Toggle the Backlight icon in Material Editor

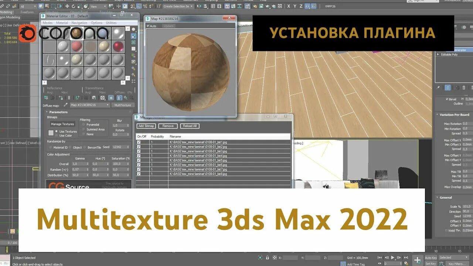133,36
